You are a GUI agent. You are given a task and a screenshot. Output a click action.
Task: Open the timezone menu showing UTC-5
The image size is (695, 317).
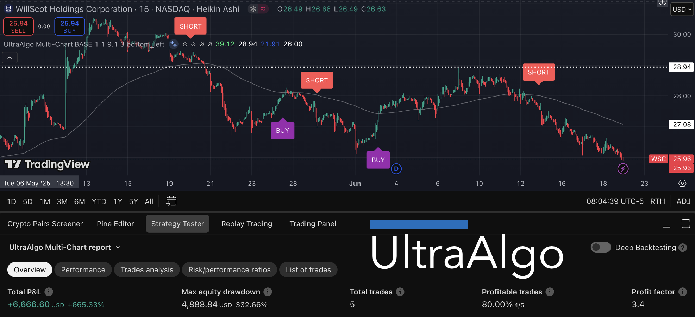(615, 201)
